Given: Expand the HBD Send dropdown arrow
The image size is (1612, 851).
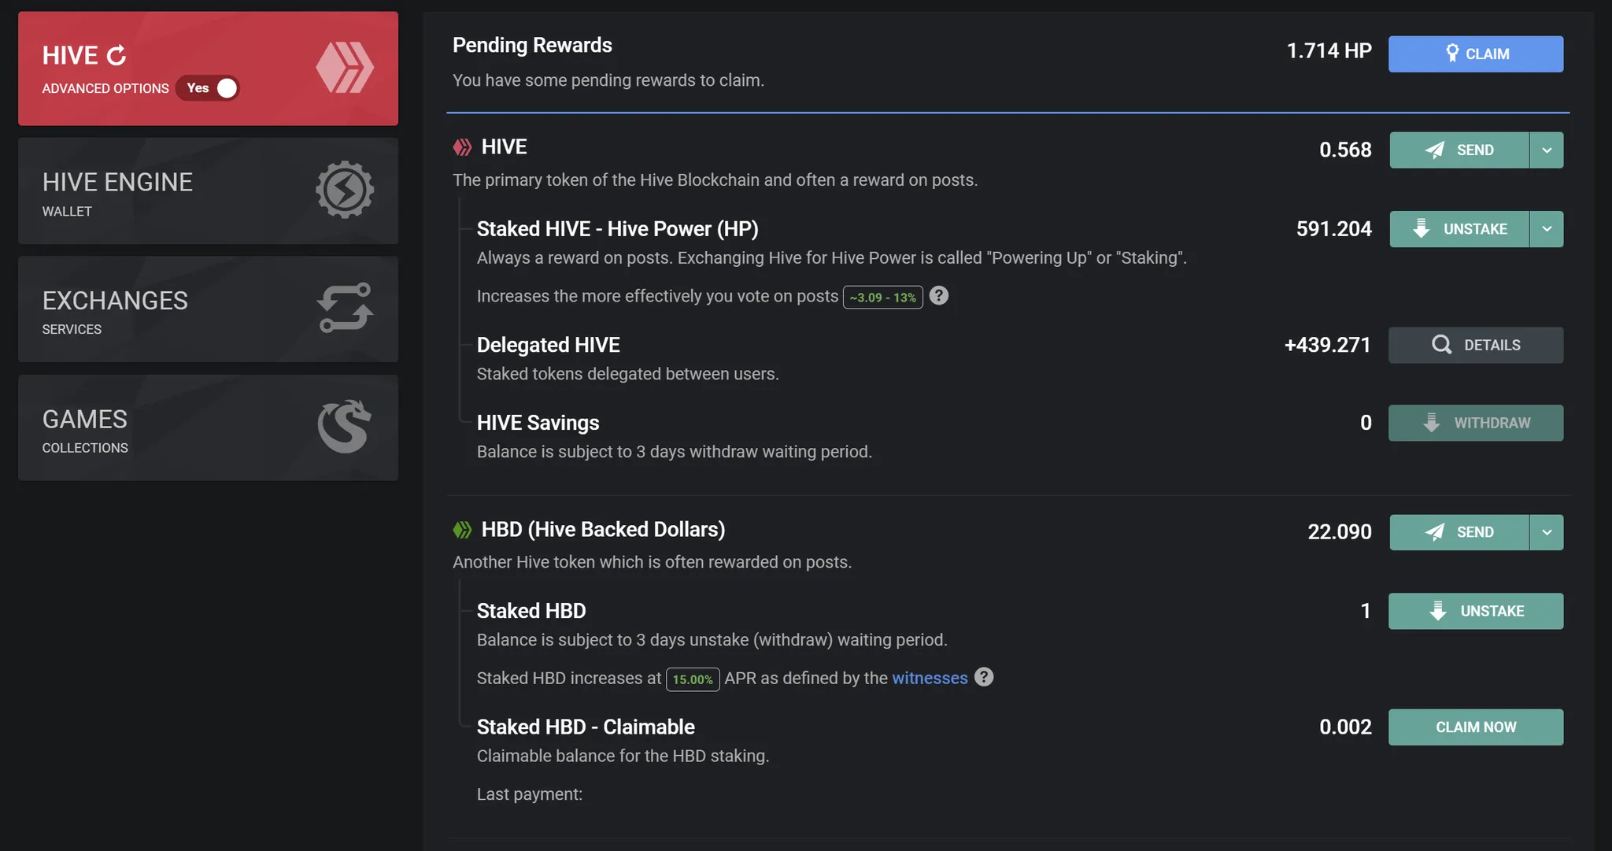Looking at the screenshot, I should [1547, 532].
